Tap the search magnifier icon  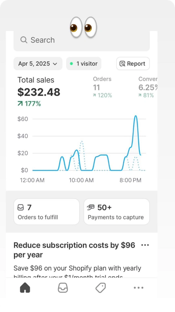click(x=24, y=40)
